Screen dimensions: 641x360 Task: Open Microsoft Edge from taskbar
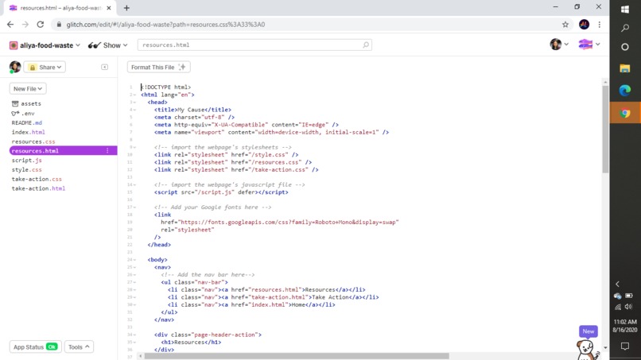624,91
